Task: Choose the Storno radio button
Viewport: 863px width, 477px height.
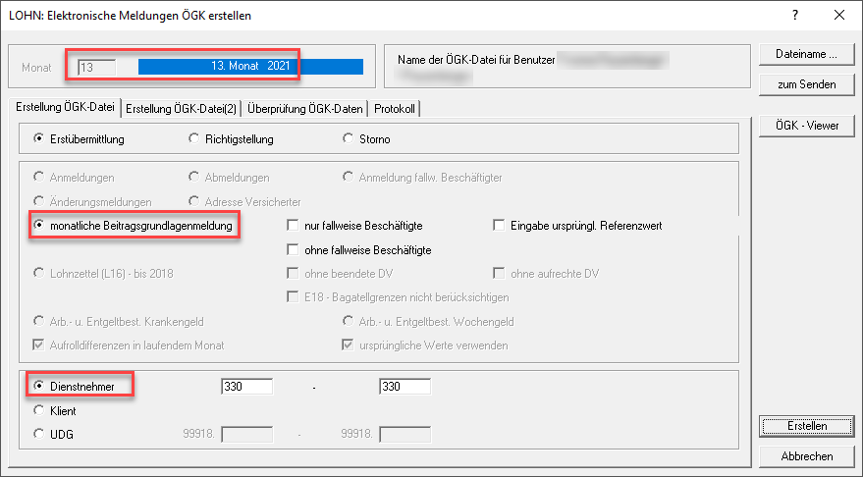Action: (348, 139)
